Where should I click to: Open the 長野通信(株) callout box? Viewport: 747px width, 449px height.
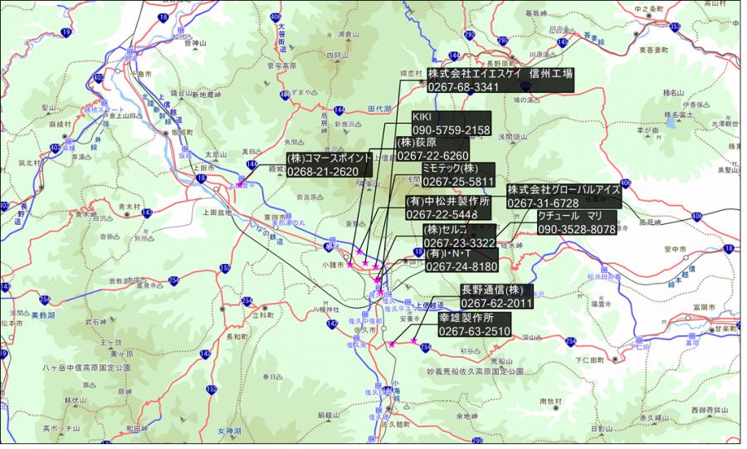(496, 296)
